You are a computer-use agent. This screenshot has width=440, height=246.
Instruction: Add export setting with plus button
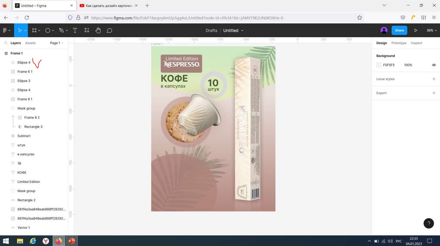(x=434, y=93)
